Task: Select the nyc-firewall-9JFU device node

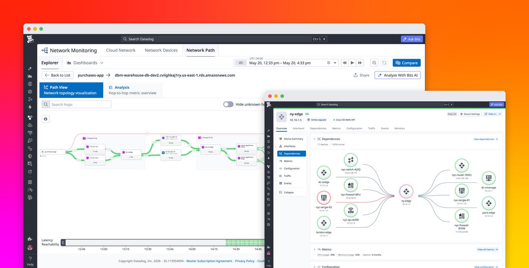Action: point(351,185)
